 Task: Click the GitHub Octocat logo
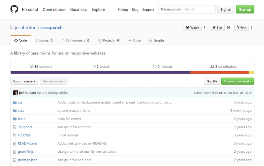(x=14, y=9)
